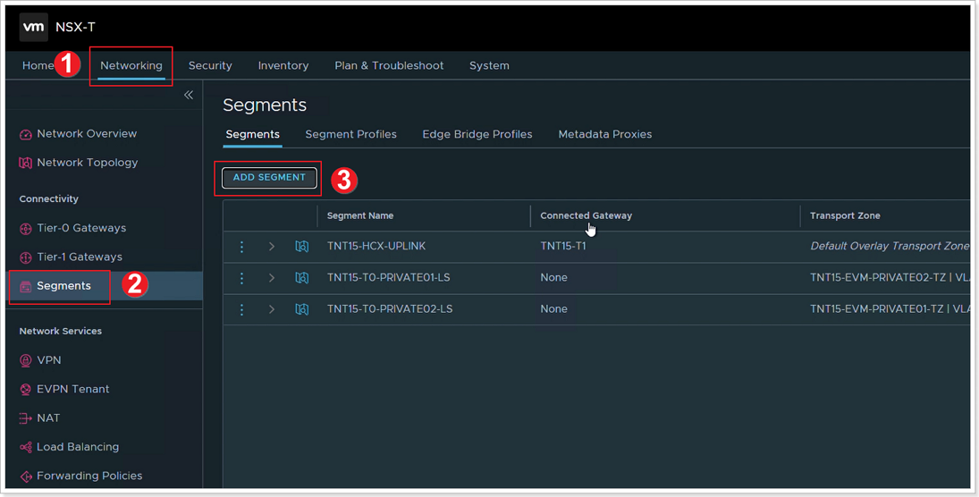Expand the TNT15-T0-PRIVATE01-LS segment row
The width and height of the screenshot is (979, 497).
272,278
